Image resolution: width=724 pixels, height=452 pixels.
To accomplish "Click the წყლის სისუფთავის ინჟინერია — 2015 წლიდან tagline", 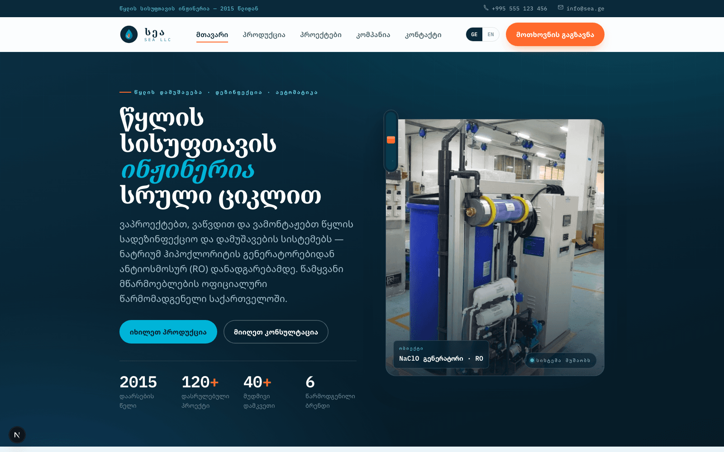I will [189, 9].
